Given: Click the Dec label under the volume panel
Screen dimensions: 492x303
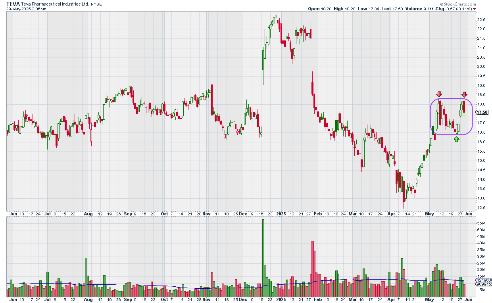Looking at the screenshot, I should [243, 300].
